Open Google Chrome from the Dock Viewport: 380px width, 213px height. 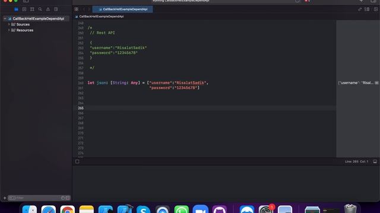67,209
